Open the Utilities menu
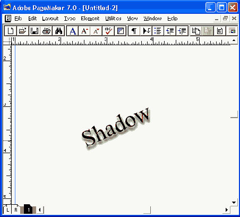Viewport: 240px width, 217px height. tap(113, 19)
